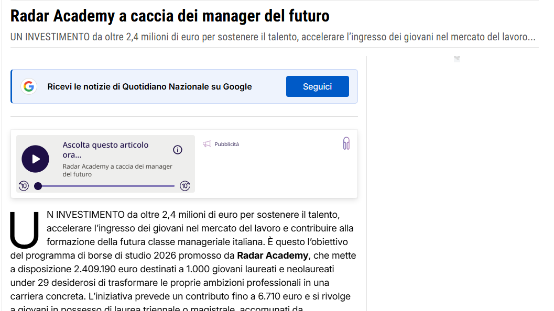Click the audio progress slider track
This screenshot has height=311, width=554.
click(106, 186)
